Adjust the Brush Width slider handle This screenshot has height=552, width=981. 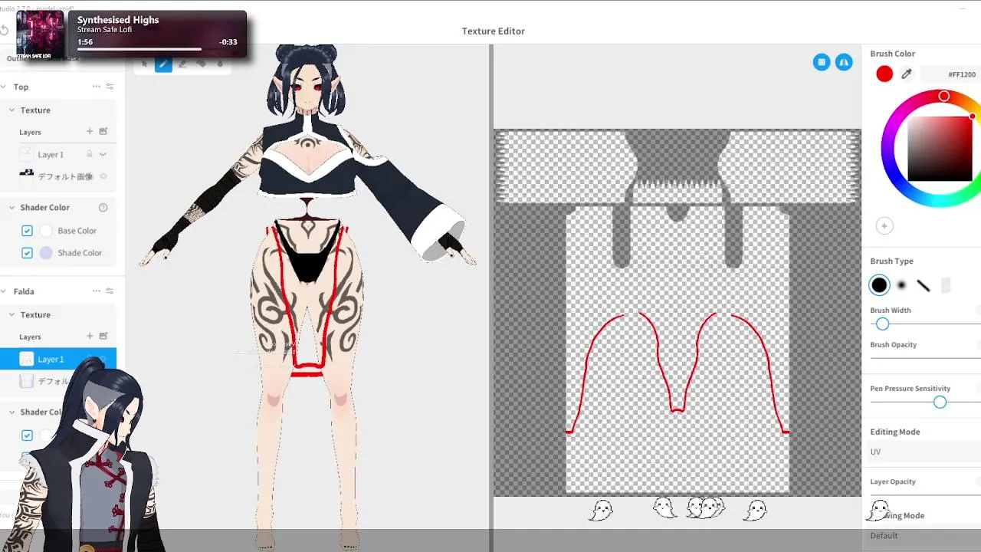pyautogui.click(x=882, y=324)
